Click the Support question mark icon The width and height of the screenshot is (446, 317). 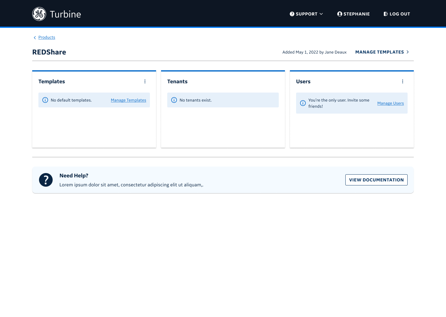292,14
